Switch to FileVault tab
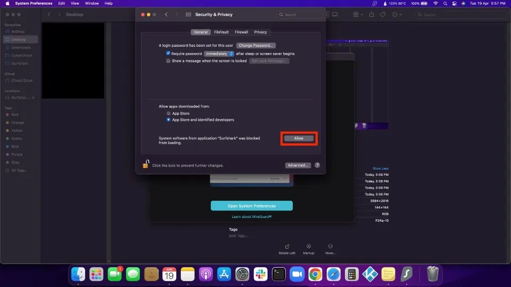This screenshot has width=511, height=287. [221, 32]
